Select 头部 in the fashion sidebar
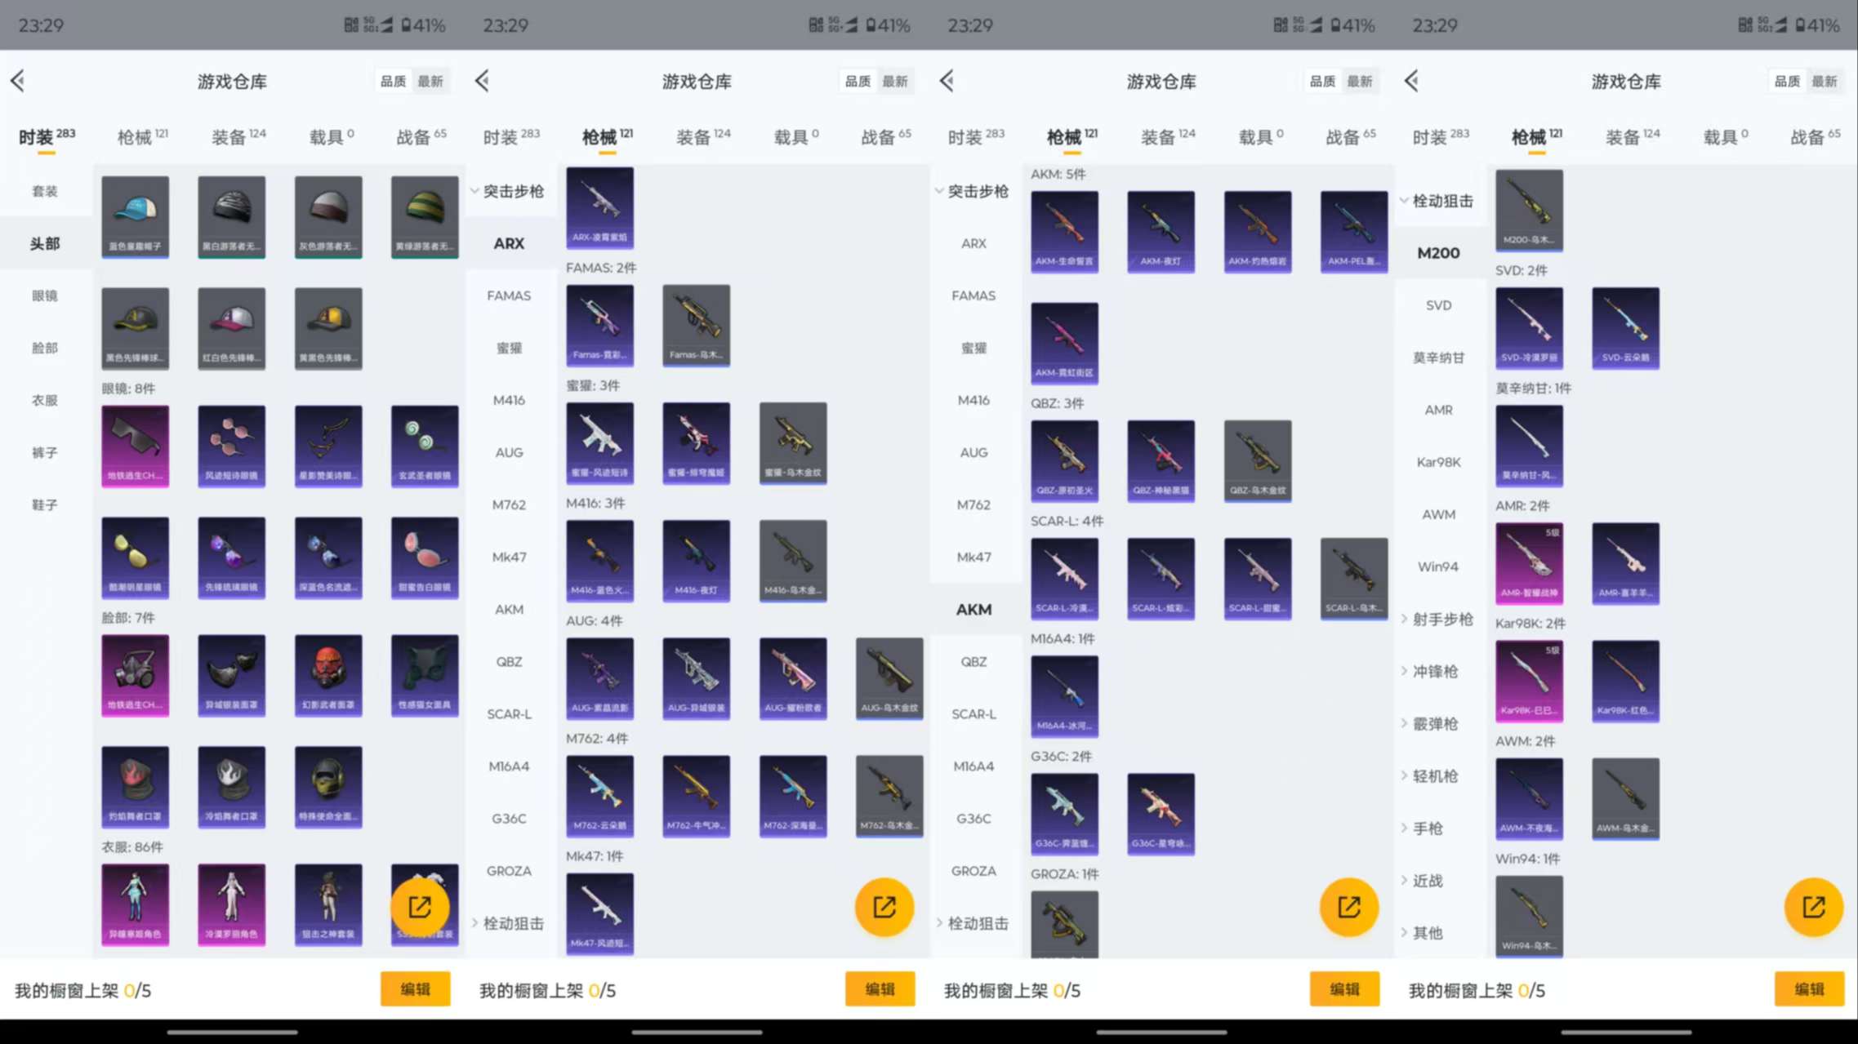This screenshot has width=1858, height=1044. [45, 242]
